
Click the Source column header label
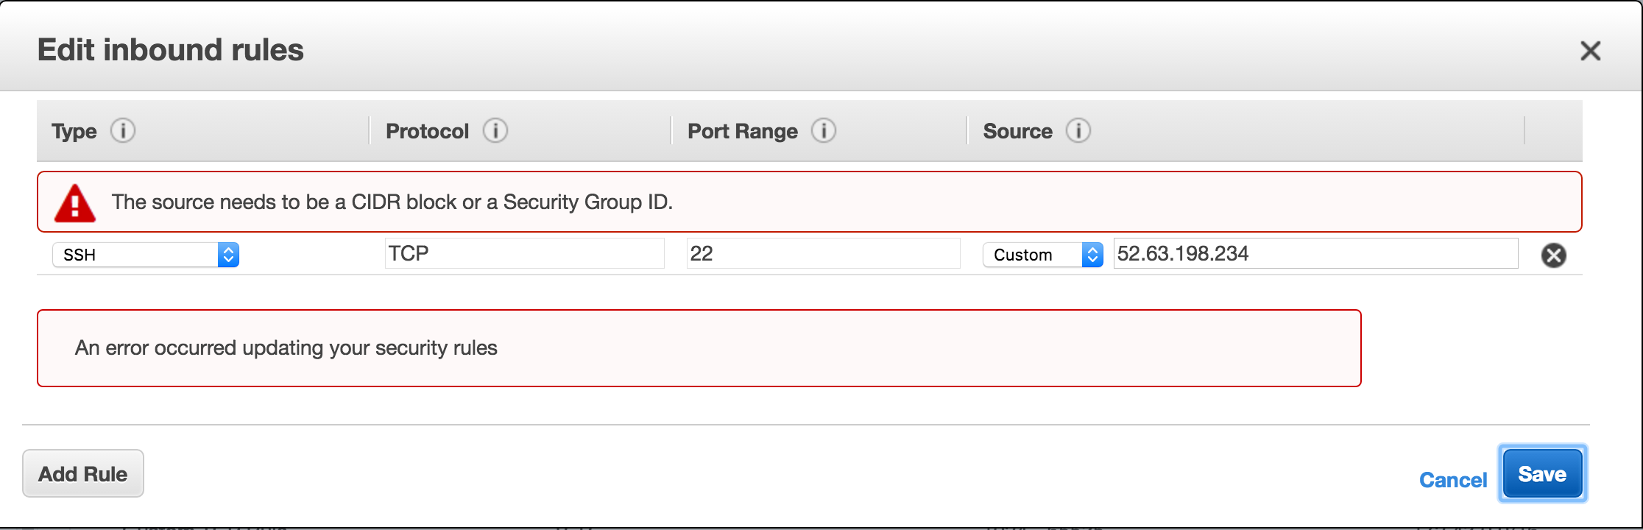pyautogui.click(x=1017, y=131)
